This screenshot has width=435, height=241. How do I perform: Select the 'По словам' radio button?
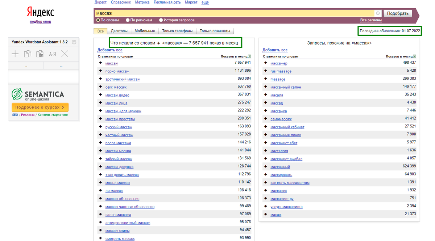pyautogui.click(x=98, y=20)
